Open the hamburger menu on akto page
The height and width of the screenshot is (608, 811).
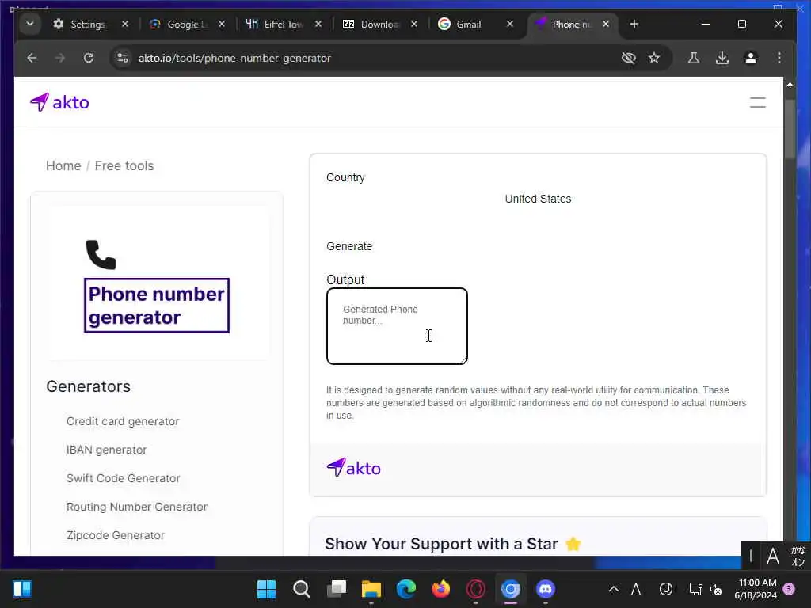pos(757,102)
